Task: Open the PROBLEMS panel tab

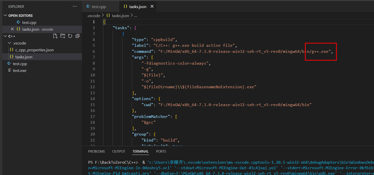Action: (97, 151)
